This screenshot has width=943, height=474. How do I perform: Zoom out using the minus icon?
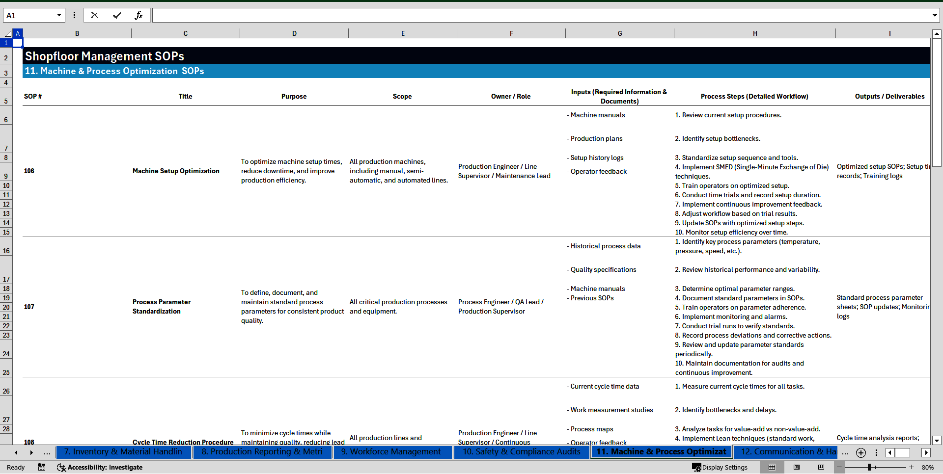point(838,467)
